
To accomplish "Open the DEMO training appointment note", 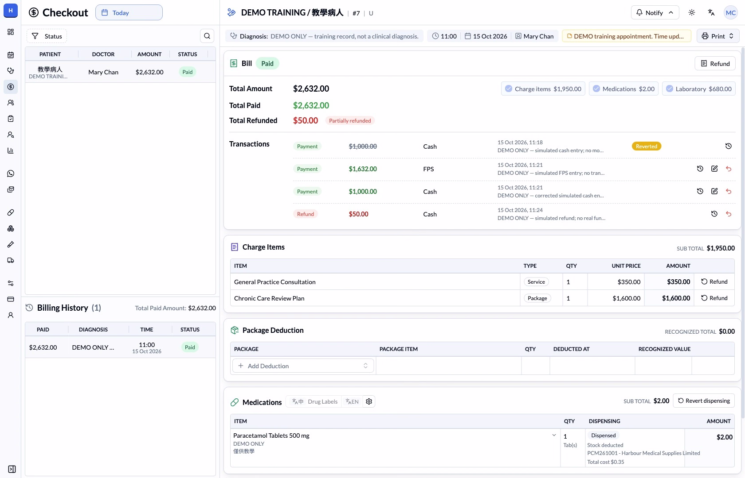I will tap(627, 36).
